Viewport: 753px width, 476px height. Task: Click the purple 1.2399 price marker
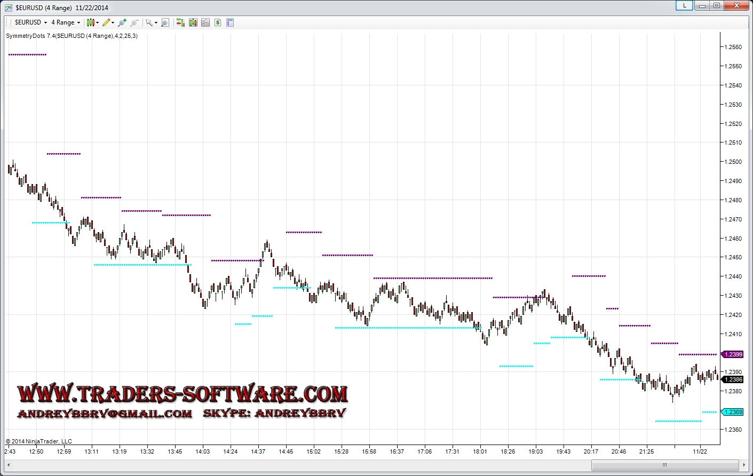[x=733, y=354]
